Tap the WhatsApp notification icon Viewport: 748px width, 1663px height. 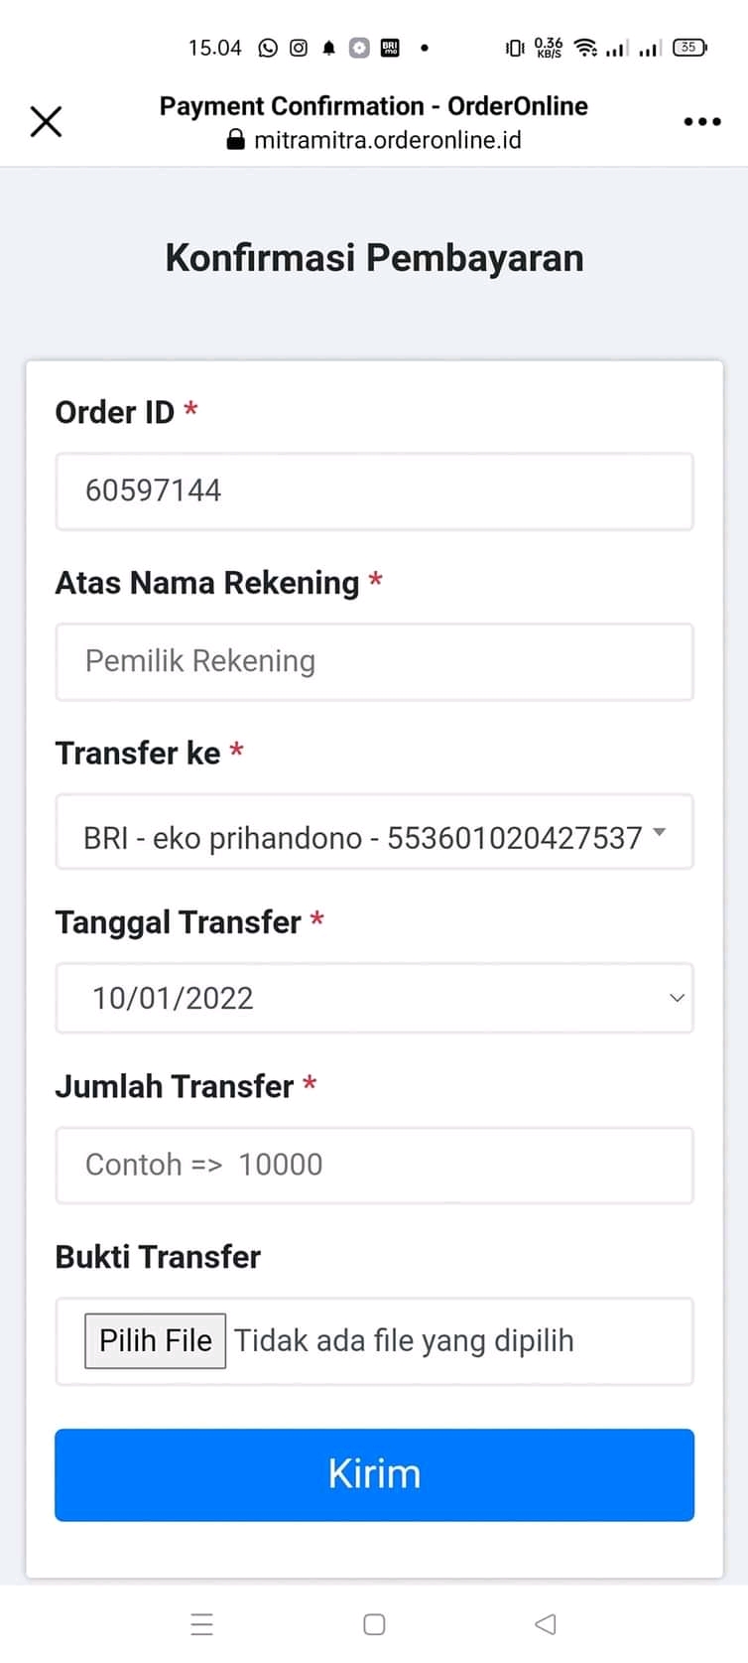point(268,48)
